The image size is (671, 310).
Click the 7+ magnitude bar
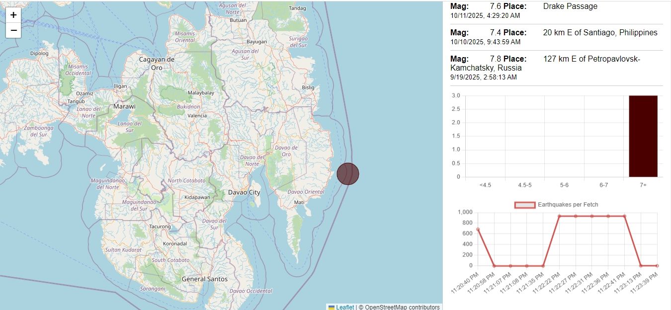(x=643, y=136)
